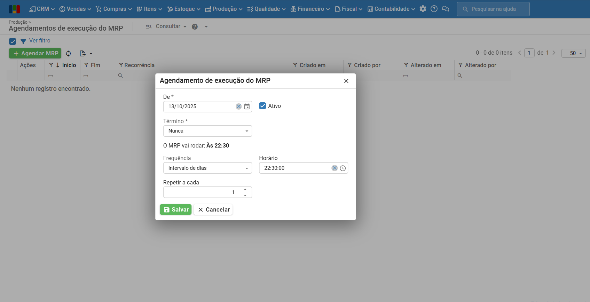Screen dimensions: 590x302
Task: Open the Contabilidade menu
Action: 391,9
